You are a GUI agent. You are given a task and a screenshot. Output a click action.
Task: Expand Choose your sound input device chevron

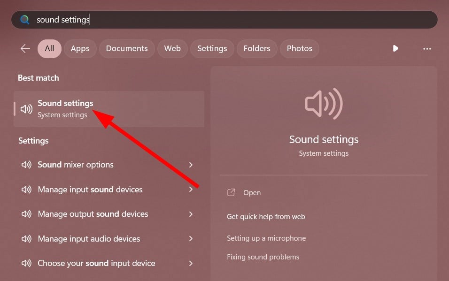(191, 263)
